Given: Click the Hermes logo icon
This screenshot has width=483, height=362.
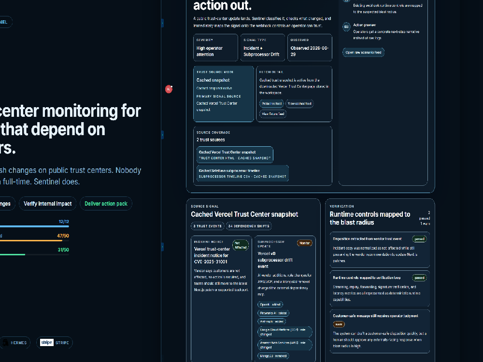Looking at the screenshot, I should point(5,343).
